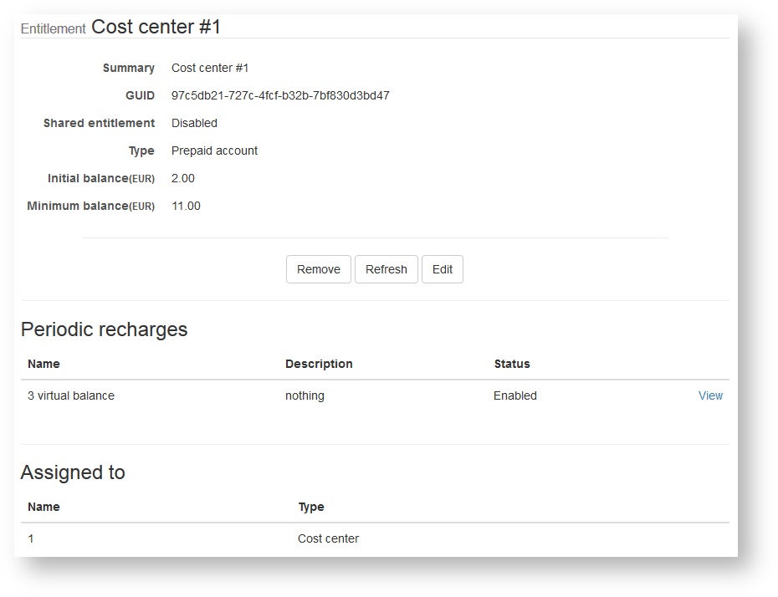778x597 pixels.
Task: Click the Summary value Cost center #1
Action: pyautogui.click(x=210, y=68)
